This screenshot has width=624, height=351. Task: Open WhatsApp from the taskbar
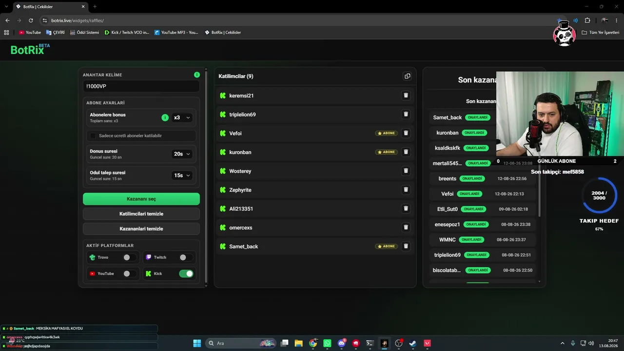[327, 343]
